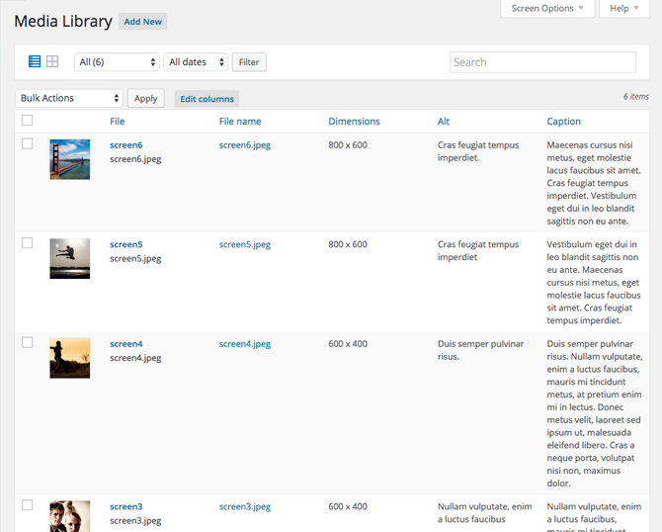
Task: Click the '6 items' count text
Action: pyautogui.click(x=636, y=96)
